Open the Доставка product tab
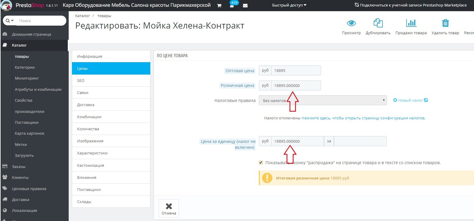This screenshot has height=221, width=474. (111, 105)
